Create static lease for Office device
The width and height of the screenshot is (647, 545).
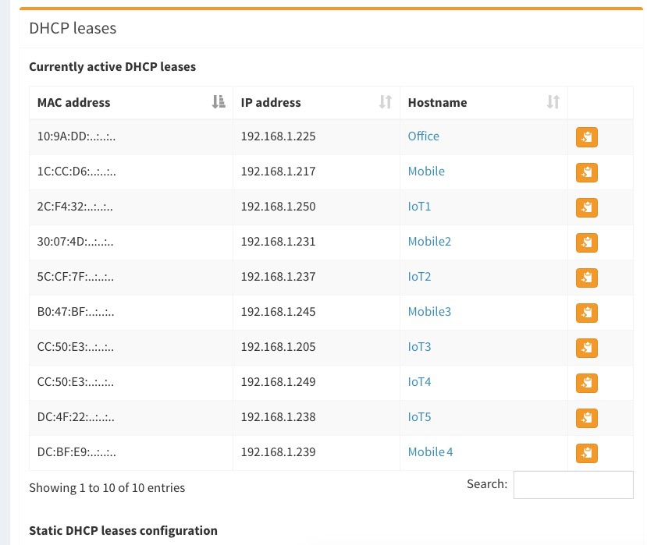coord(586,136)
